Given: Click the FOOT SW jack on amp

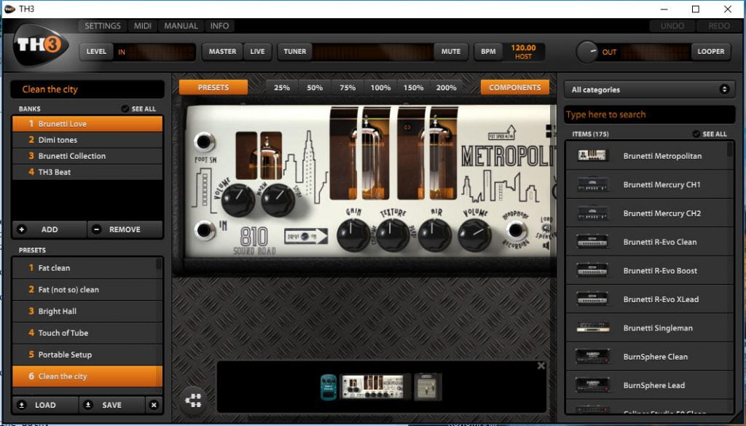Looking at the screenshot, I should tap(204, 142).
